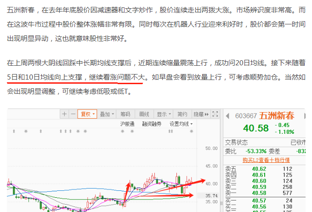The width and height of the screenshot is (312, 212).
Task: Click 卖四 price 40.61
Action: pyautogui.click(x=259, y=175)
